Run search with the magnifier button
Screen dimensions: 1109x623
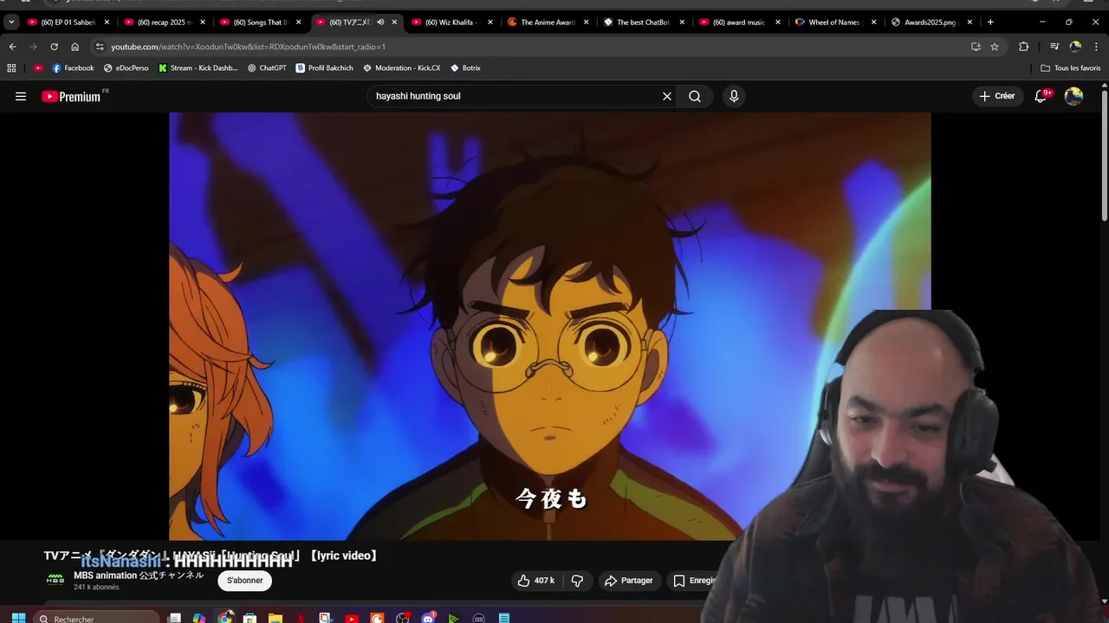click(x=695, y=96)
